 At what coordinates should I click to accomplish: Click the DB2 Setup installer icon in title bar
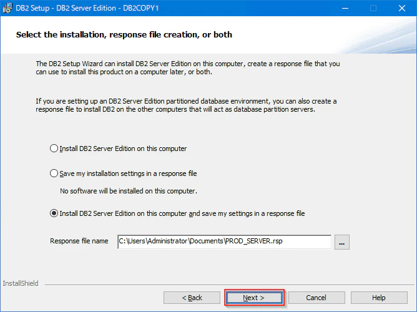(7, 8)
